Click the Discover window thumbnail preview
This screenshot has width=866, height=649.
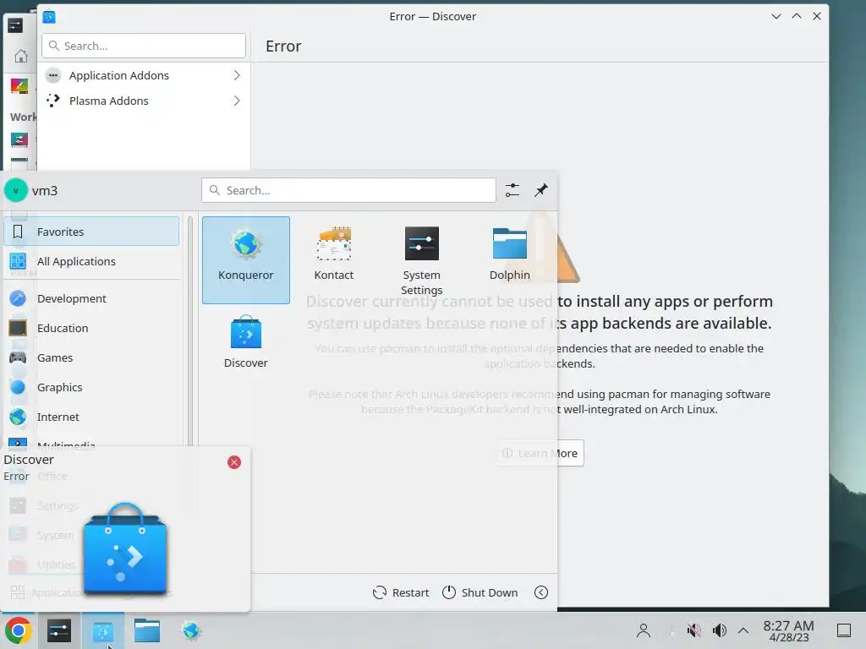click(125, 548)
